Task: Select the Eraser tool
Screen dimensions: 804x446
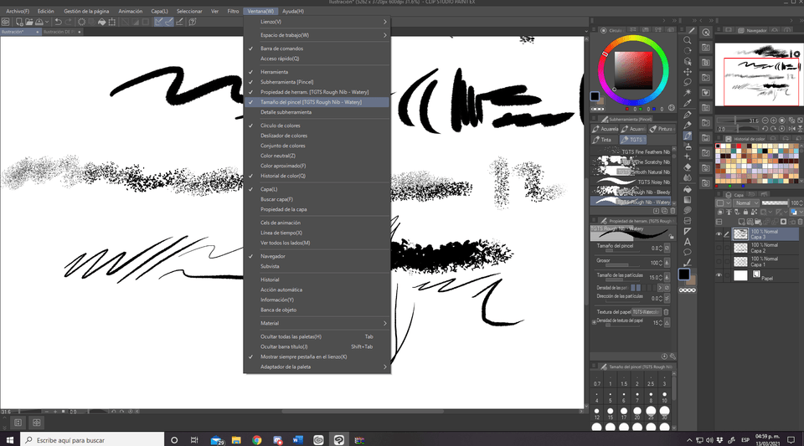Action: (687, 167)
